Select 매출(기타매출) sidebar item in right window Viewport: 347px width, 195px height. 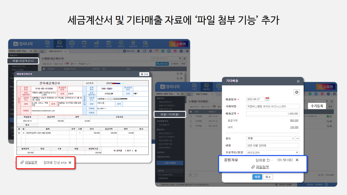pyautogui.click(x=170, y=115)
